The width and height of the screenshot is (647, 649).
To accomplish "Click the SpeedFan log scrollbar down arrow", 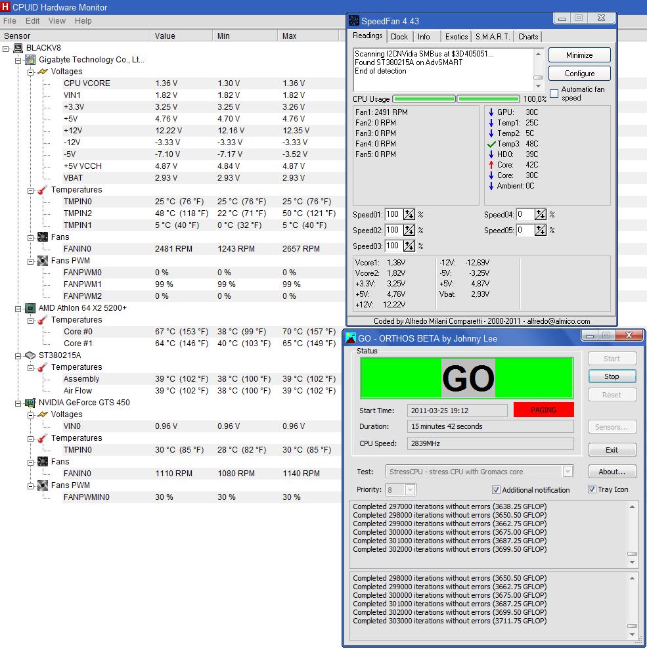I will click(x=538, y=86).
